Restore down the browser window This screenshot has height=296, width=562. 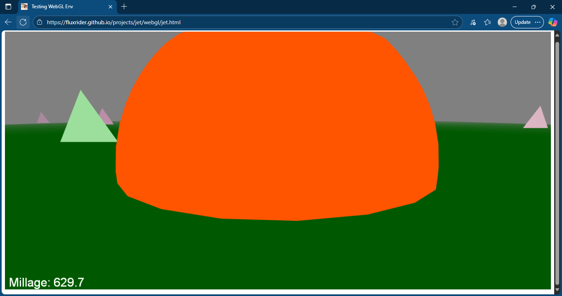pyautogui.click(x=534, y=7)
